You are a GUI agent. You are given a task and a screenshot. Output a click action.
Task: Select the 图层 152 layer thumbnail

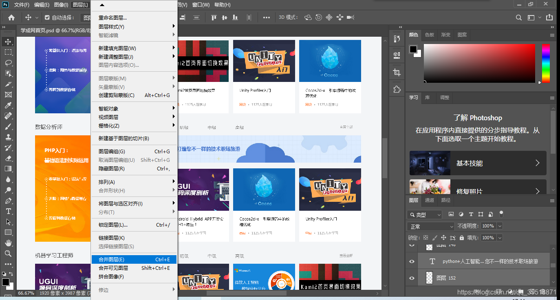coord(429,278)
